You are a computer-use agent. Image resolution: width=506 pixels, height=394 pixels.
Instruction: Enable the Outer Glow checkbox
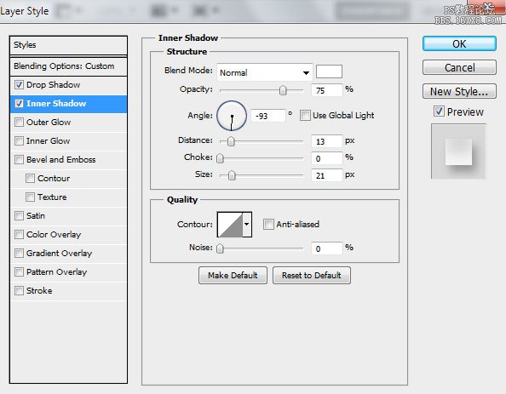[19, 123]
